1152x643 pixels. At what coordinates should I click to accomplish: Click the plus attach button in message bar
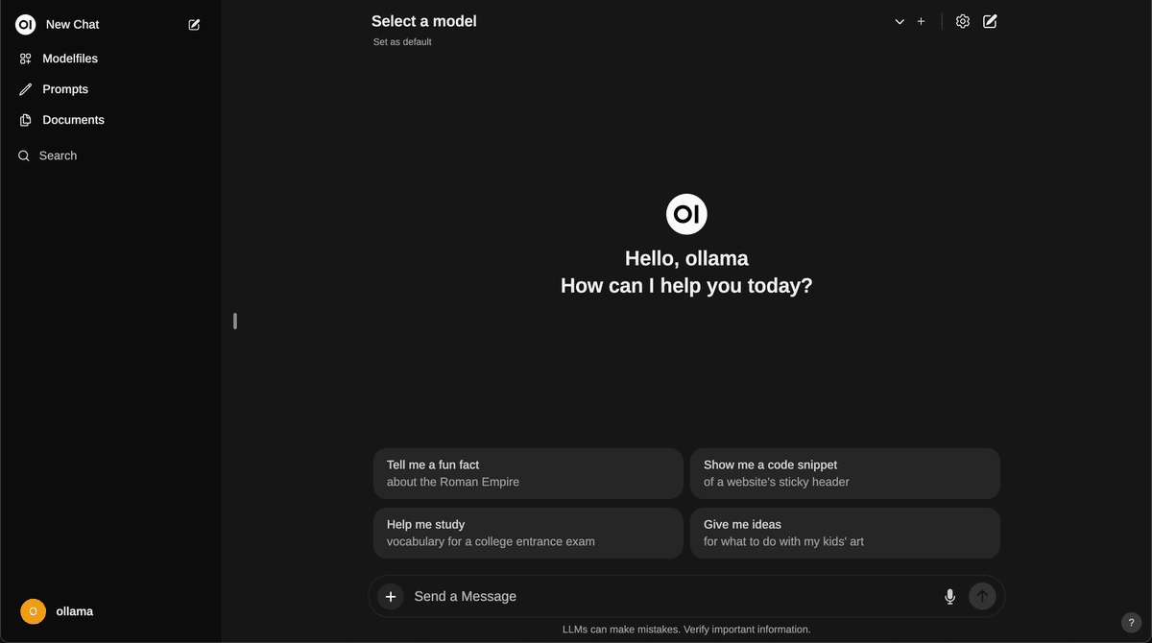click(x=391, y=597)
